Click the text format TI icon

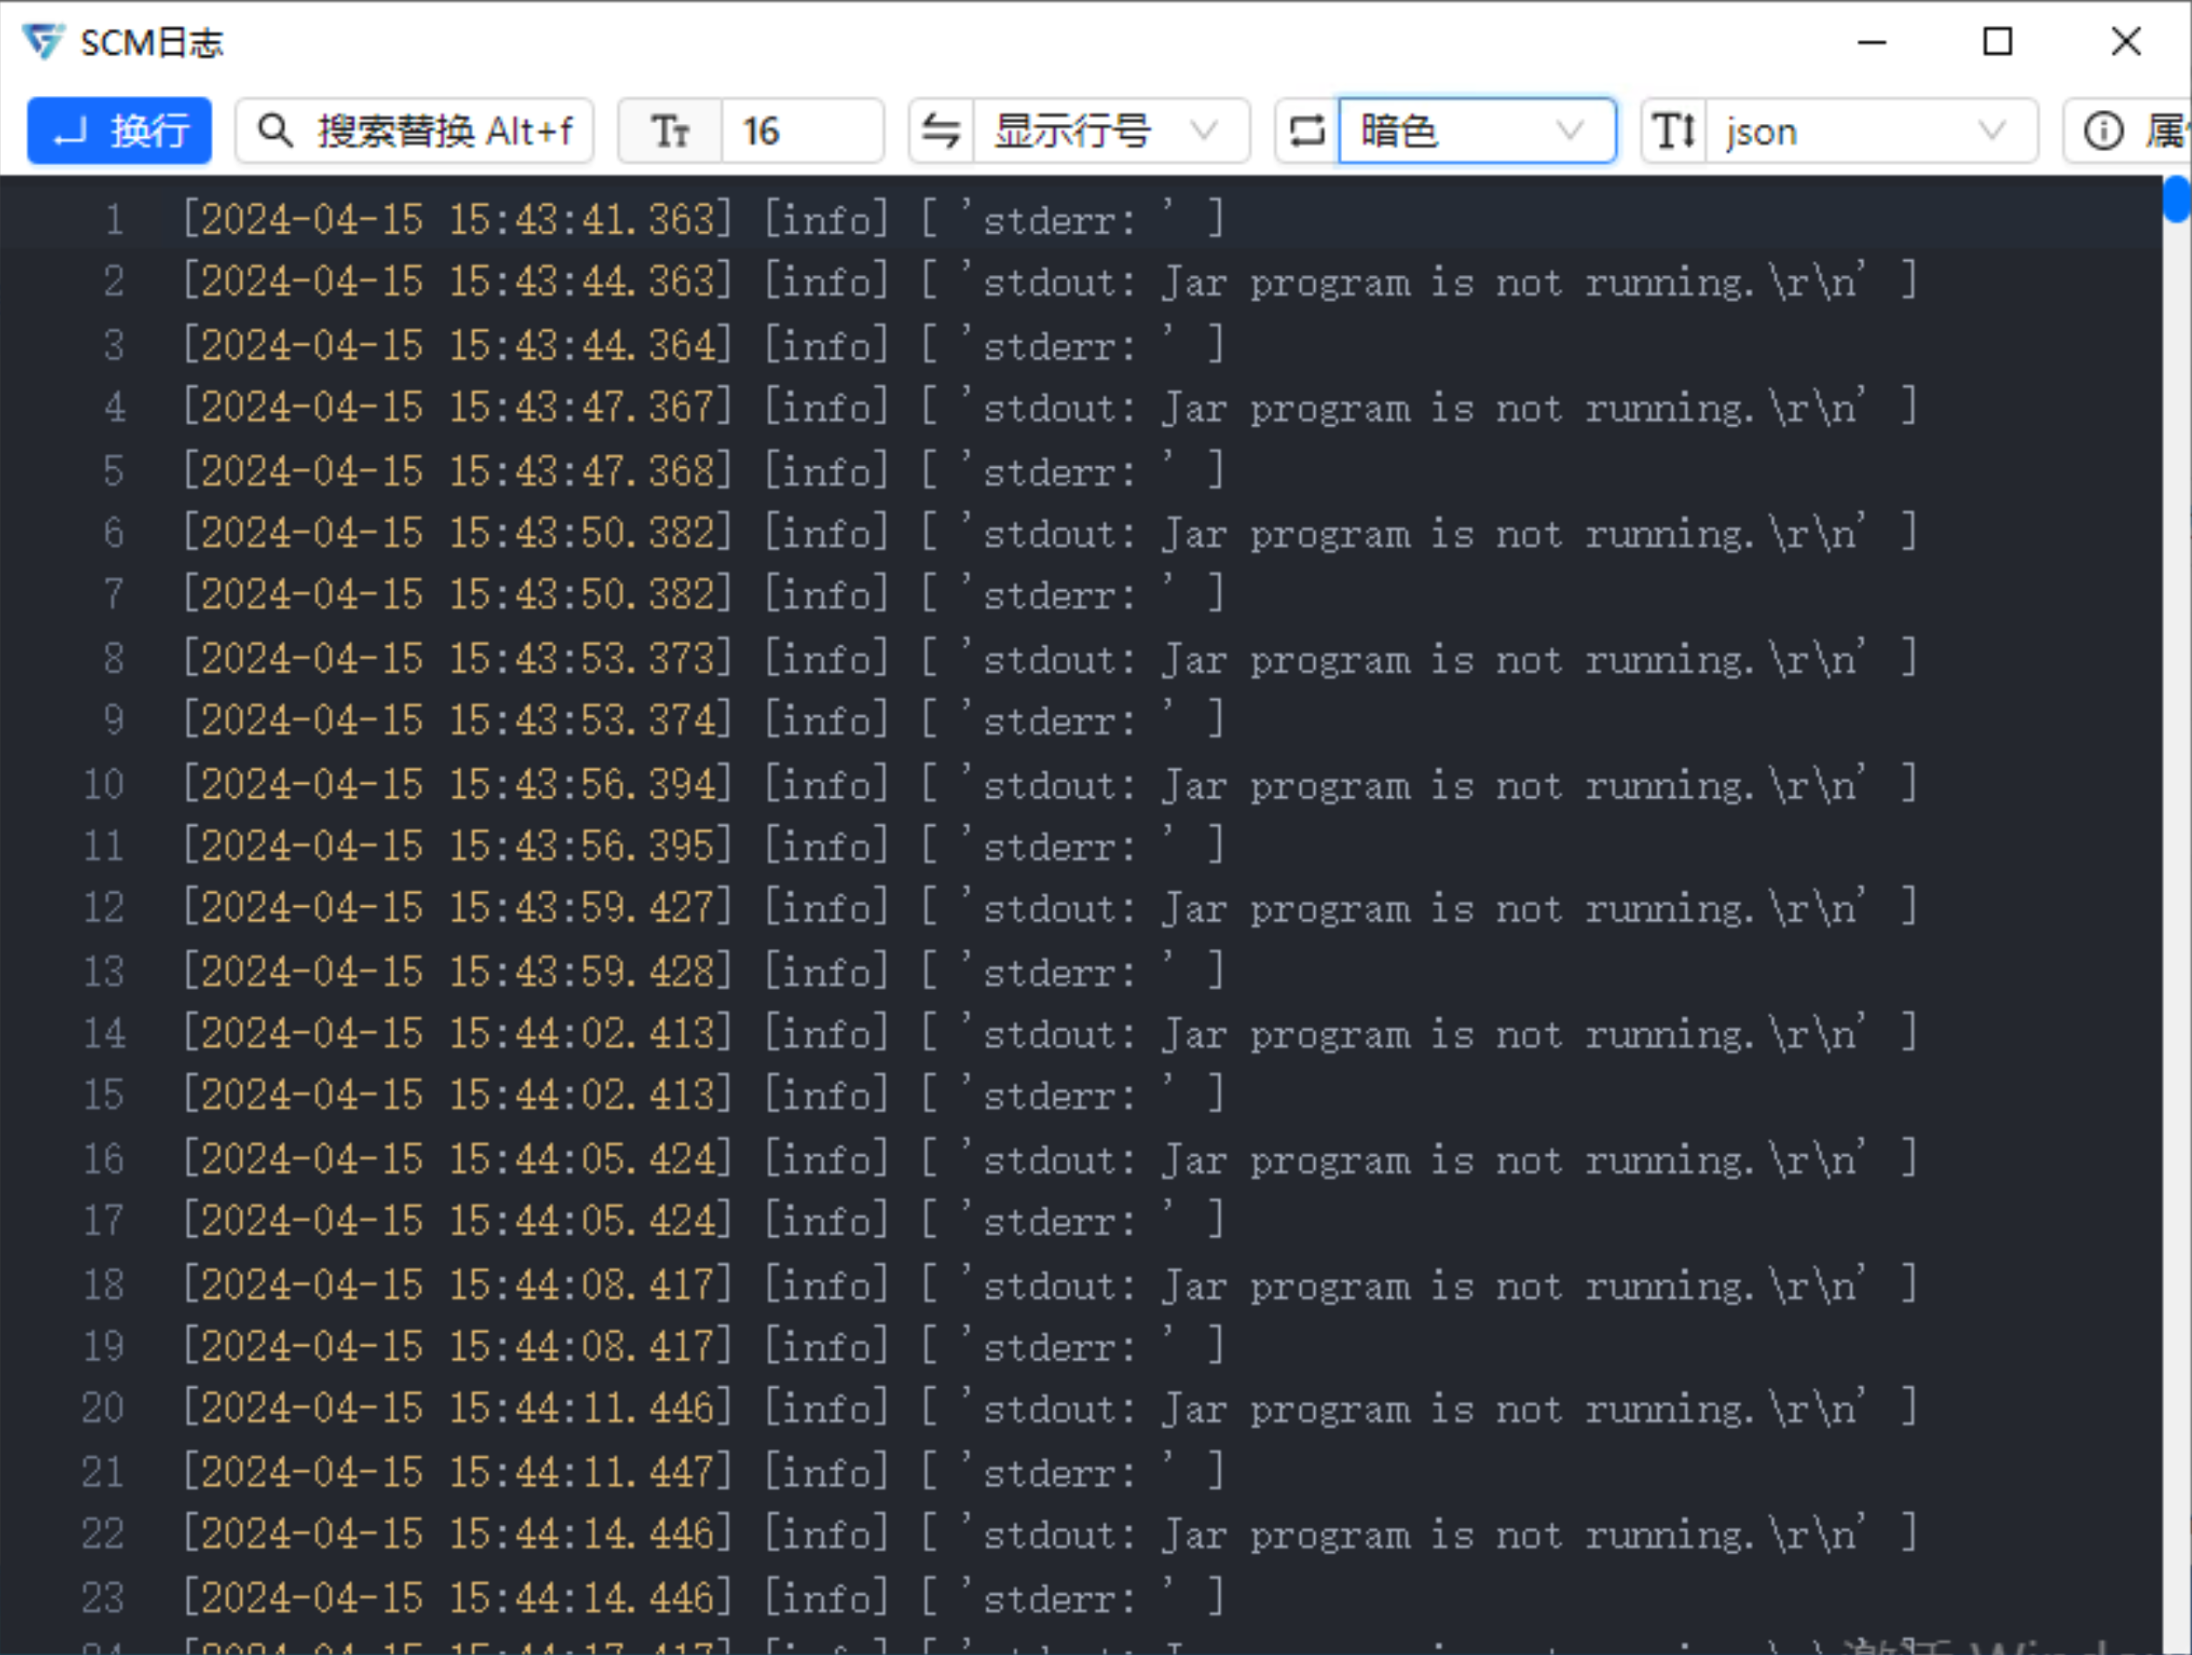click(x=1674, y=131)
